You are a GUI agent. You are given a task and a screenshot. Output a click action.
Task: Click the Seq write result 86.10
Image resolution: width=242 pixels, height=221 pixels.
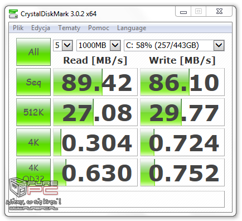click(x=182, y=82)
